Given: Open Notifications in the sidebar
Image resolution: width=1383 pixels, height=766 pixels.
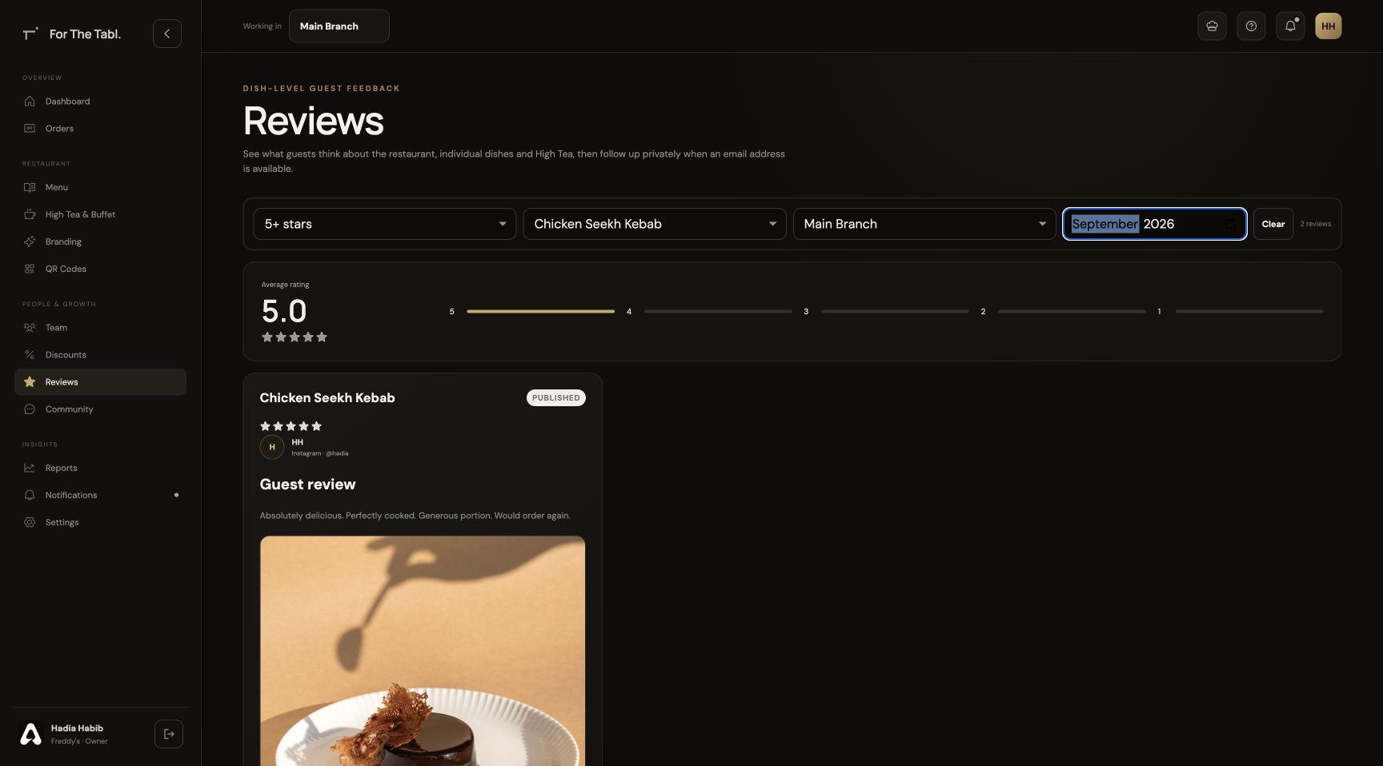Looking at the screenshot, I should coord(100,495).
